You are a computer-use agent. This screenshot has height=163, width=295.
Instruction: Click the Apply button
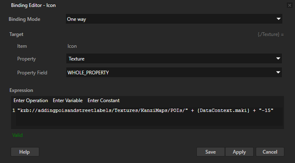coord(239,152)
